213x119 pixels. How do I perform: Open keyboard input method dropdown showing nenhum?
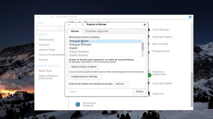click(x=121, y=84)
